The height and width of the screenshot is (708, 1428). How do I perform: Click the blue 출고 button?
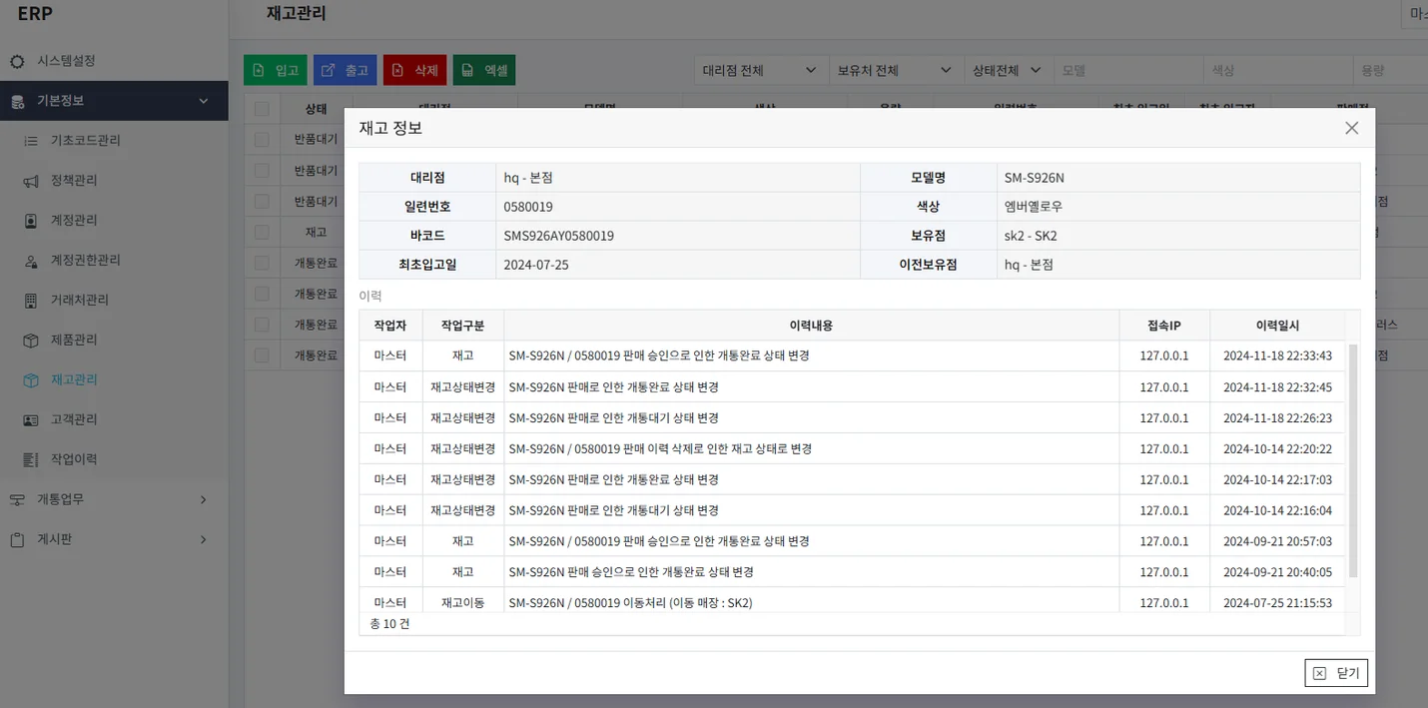pyautogui.click(x=346, y=70)
